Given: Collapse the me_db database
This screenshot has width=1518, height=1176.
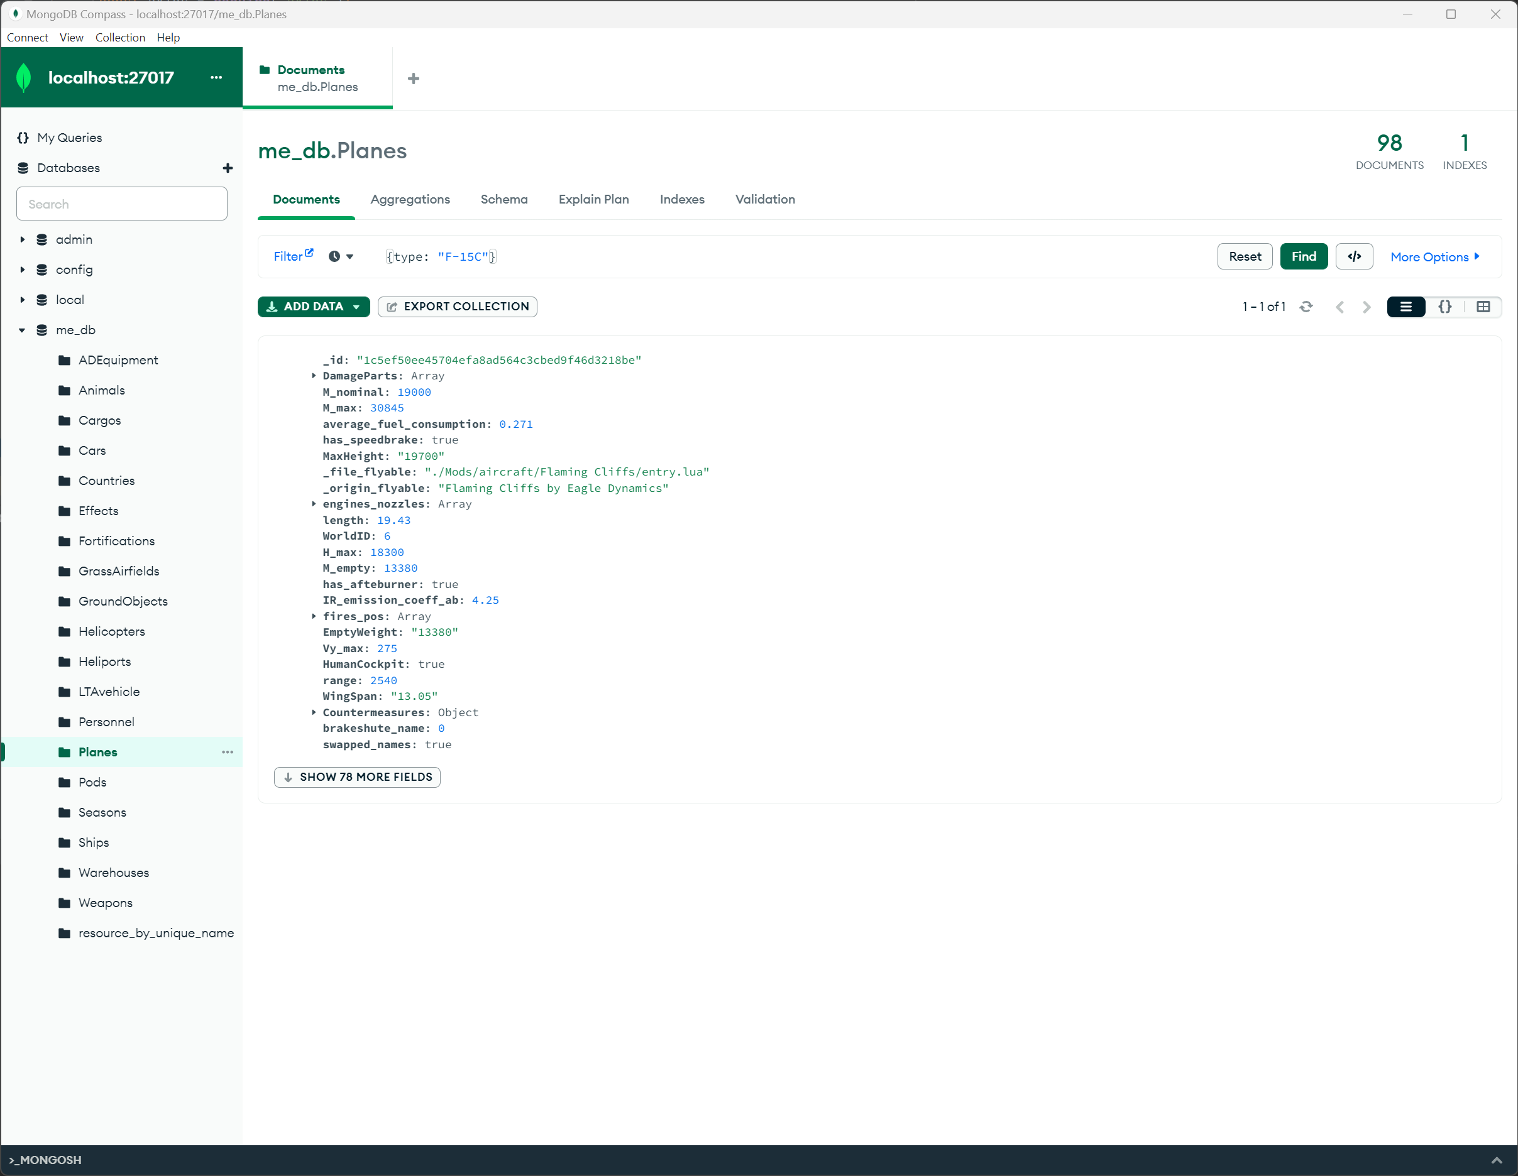Looking at the screenshot, I should click(x=22, y=330).
